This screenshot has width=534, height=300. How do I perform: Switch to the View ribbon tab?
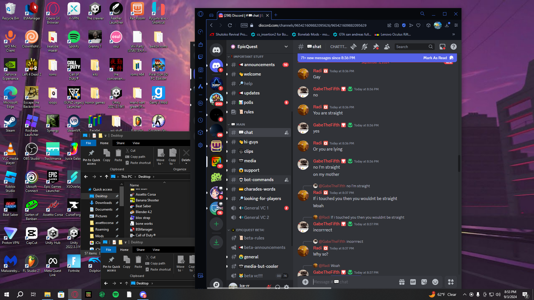[x=136, y=143]
